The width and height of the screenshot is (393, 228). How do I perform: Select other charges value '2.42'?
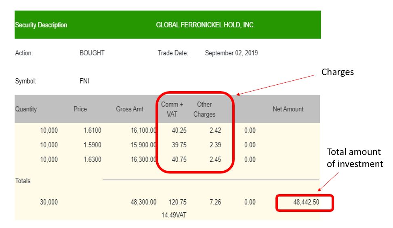(x=215, y=130)
